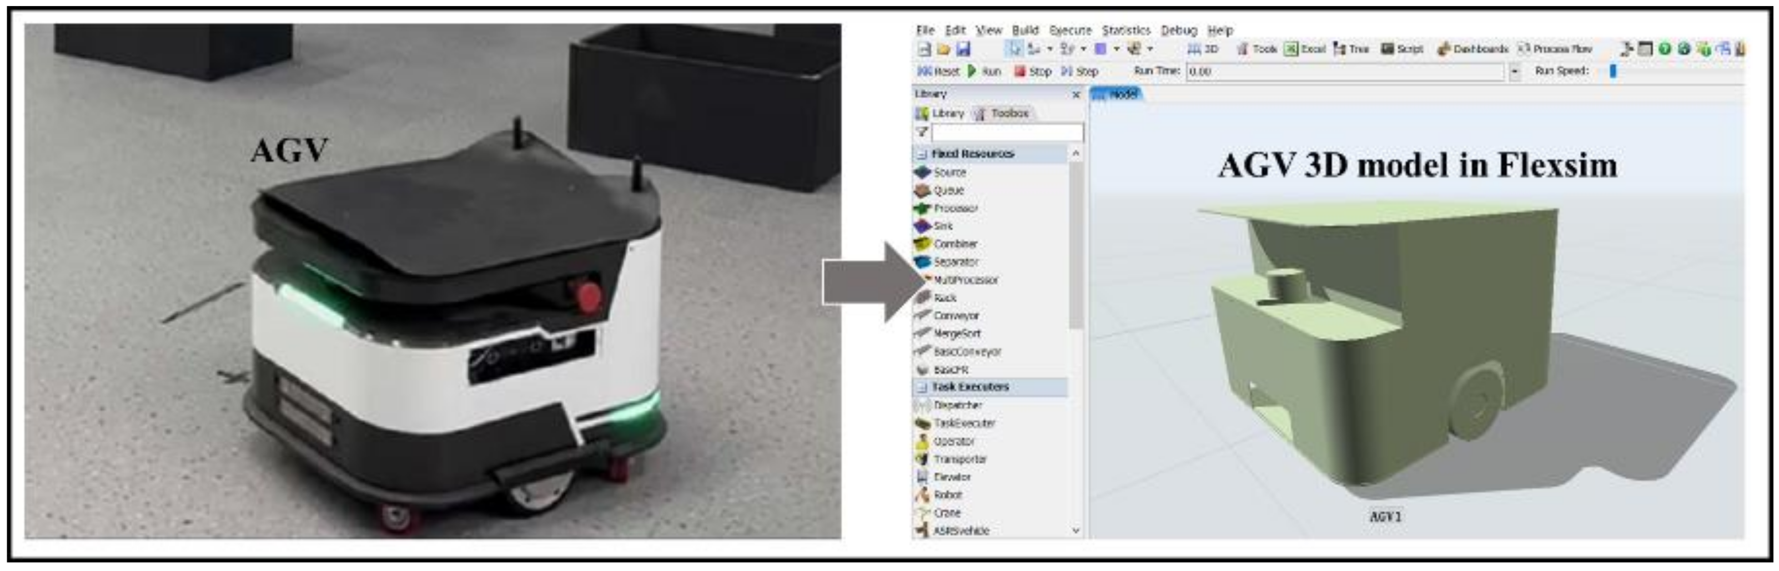Open the Dashboards toolbar item
The height and width of the screenshot is (571, 1779).
[1473, 49]
